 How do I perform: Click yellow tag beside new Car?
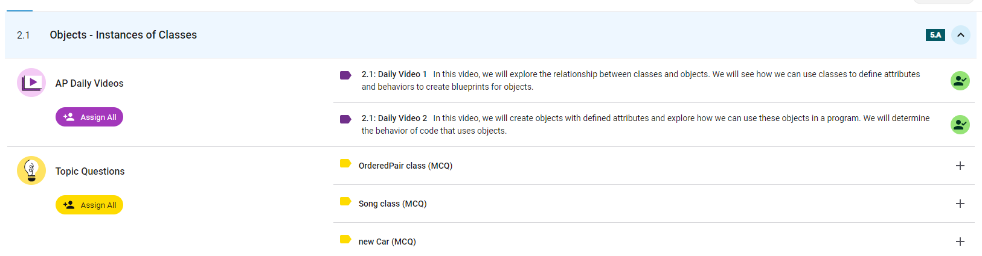click(345, 239)
